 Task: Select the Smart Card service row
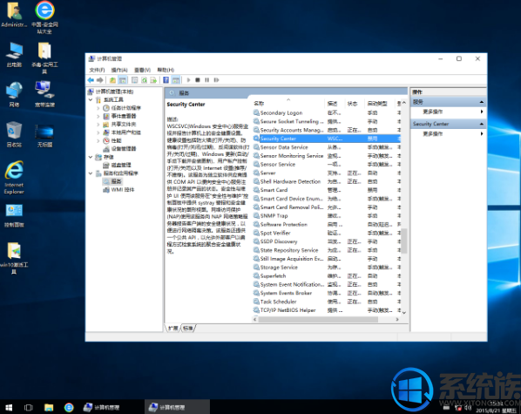point(327,190)
